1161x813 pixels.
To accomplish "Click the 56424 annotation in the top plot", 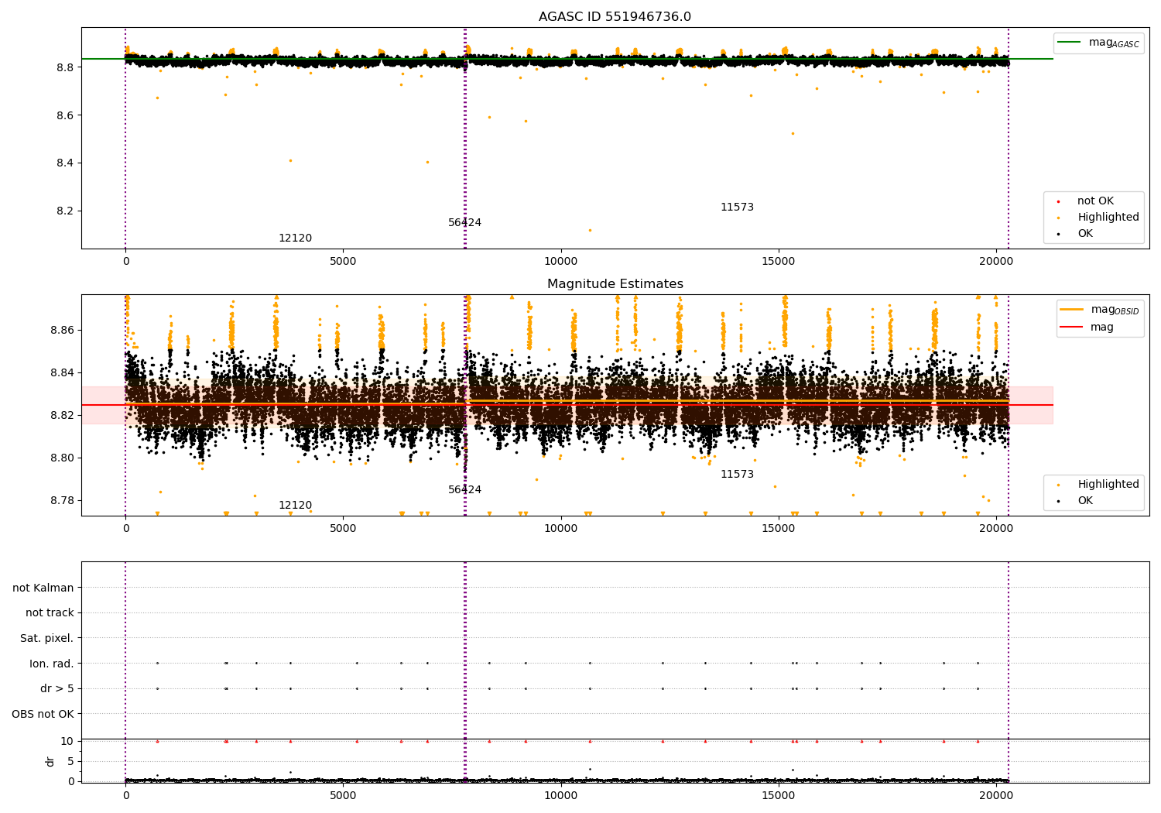I will [464, 223].
